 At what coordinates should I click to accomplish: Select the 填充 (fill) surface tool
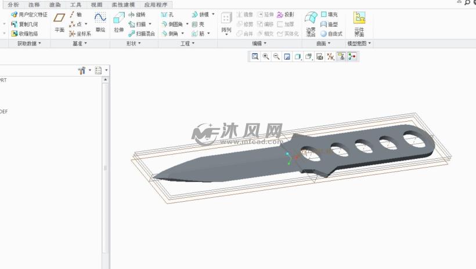[329, 14]
